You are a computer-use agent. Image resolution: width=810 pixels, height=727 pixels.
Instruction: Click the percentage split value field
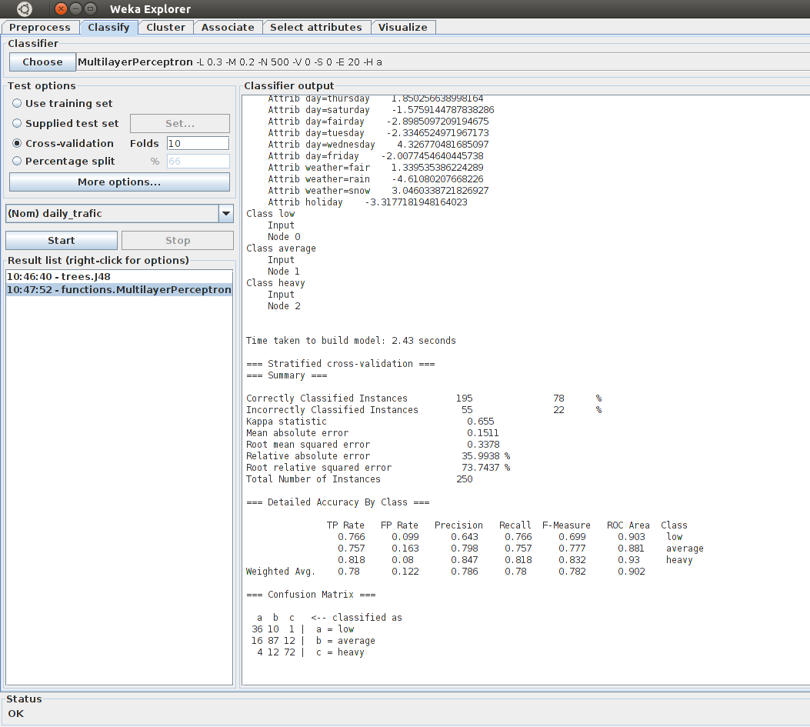[x=198, y=162]
